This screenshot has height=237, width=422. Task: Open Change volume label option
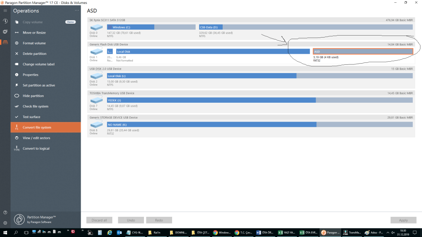click(38, 64)
